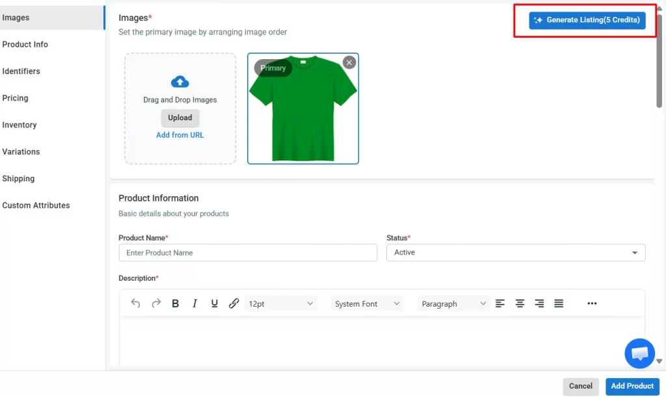Viewport: 666px width, 397px height.
Task: Open the Paragraph format dropdown
Action: point(453,303)
